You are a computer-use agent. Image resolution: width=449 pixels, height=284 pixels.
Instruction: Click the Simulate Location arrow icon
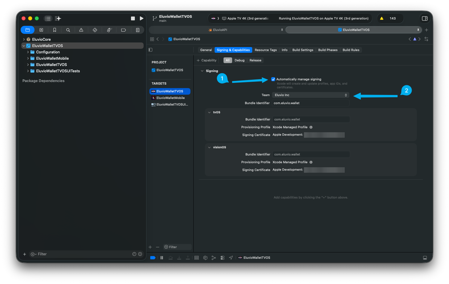point(231,258)
